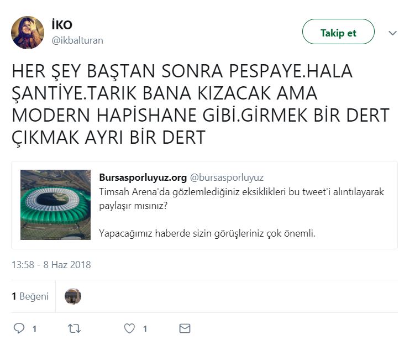
Task: Click the envelope direct message icon
Action: click(x=185, y=328)
